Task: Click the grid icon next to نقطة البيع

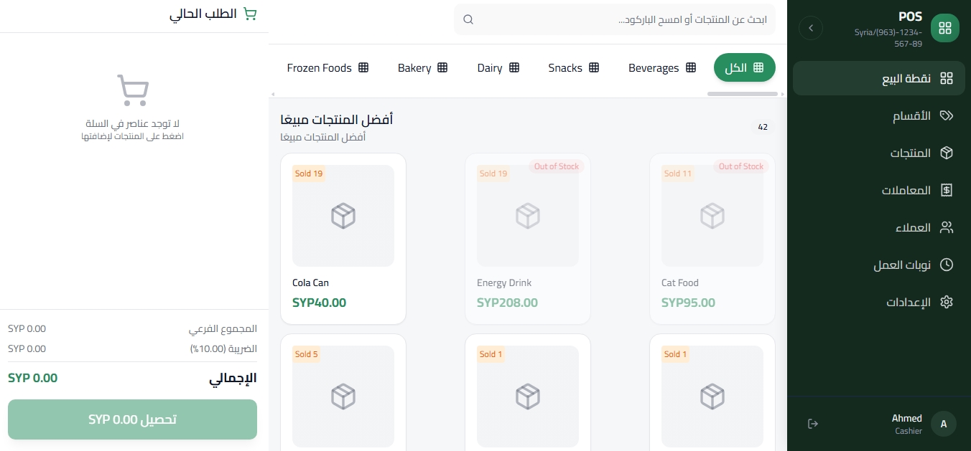Action: pyautogui.click(x=947, y=78)
